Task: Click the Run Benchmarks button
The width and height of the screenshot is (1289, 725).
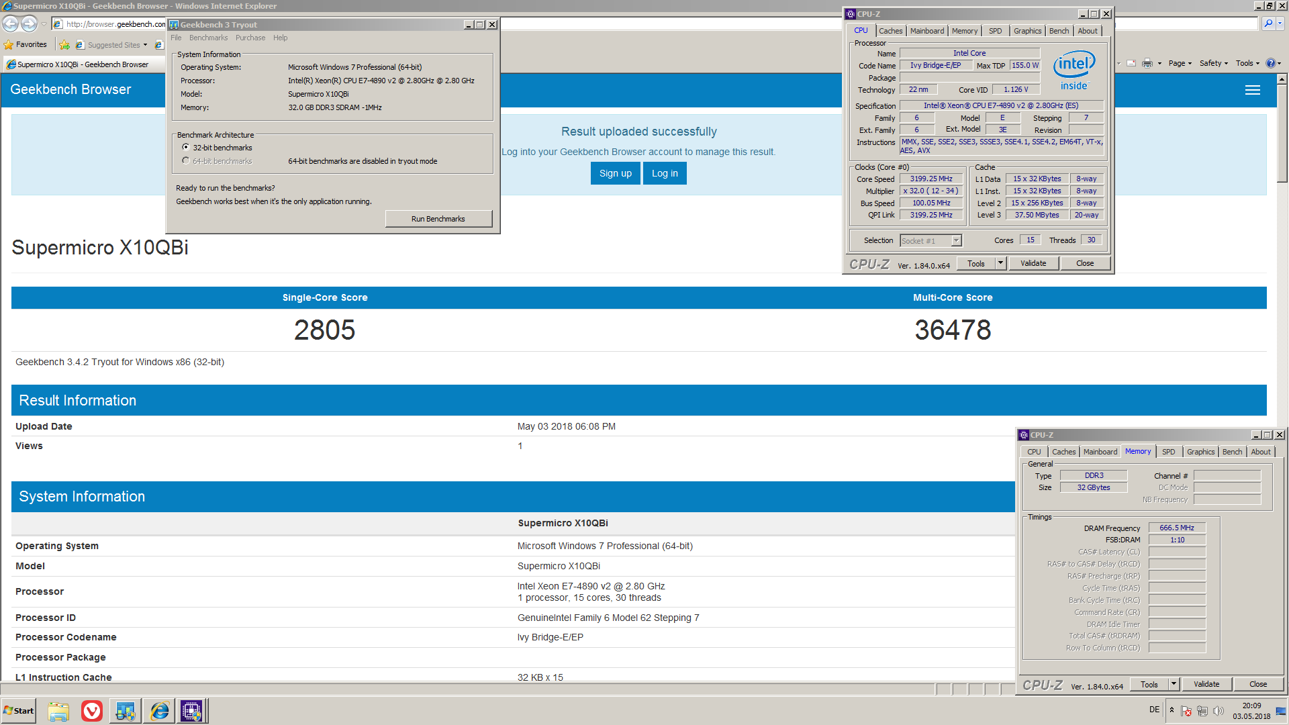Action: coord(438,219)
